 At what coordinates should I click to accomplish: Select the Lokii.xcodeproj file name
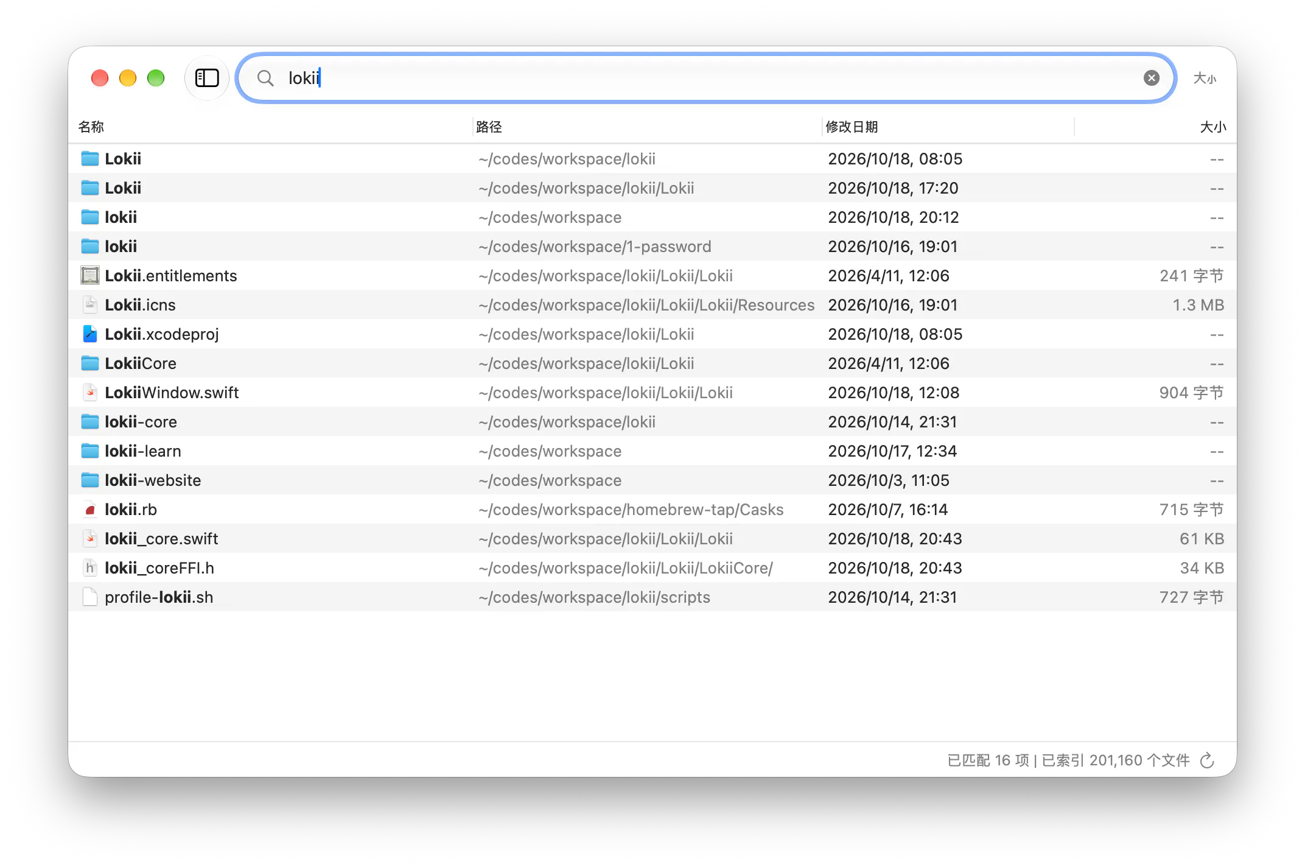coord(162,334)
